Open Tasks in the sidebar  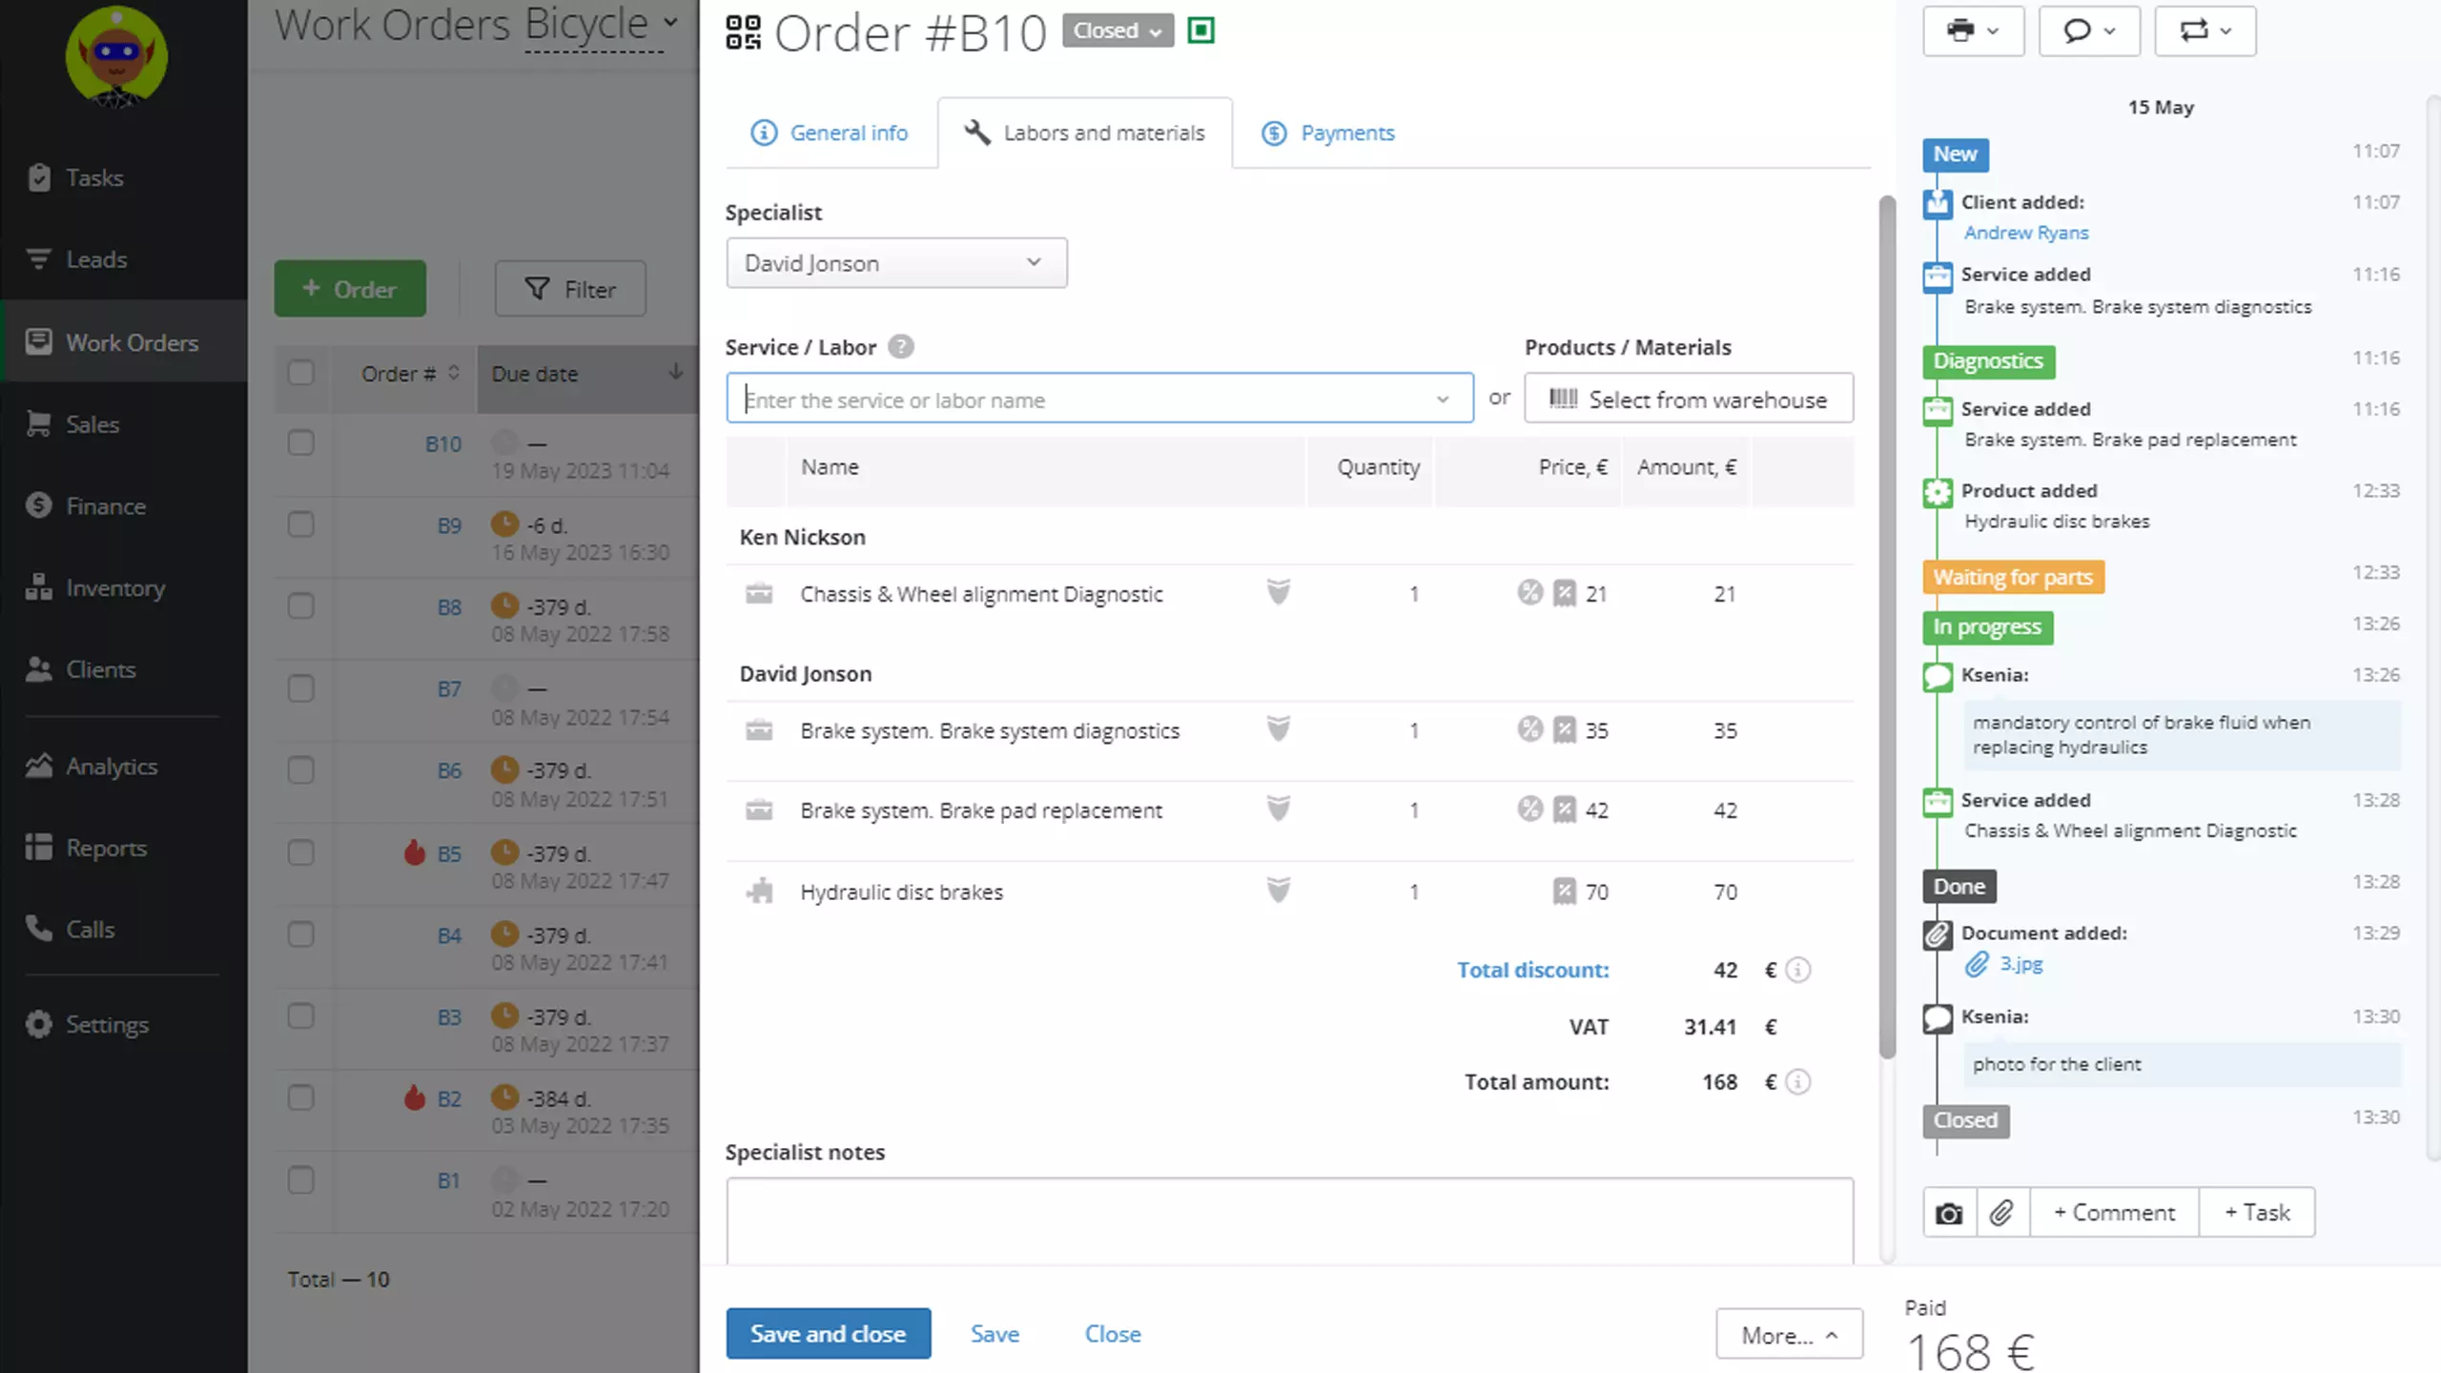(93, 177)
